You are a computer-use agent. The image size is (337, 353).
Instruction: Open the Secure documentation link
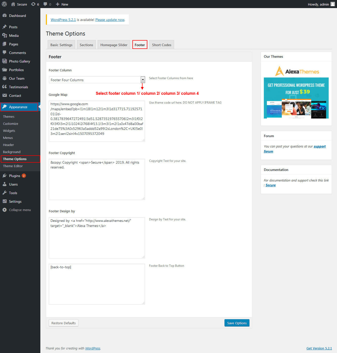[x=271, y=185]
